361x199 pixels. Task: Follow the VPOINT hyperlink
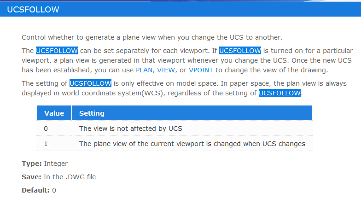(x=201, y=70)
